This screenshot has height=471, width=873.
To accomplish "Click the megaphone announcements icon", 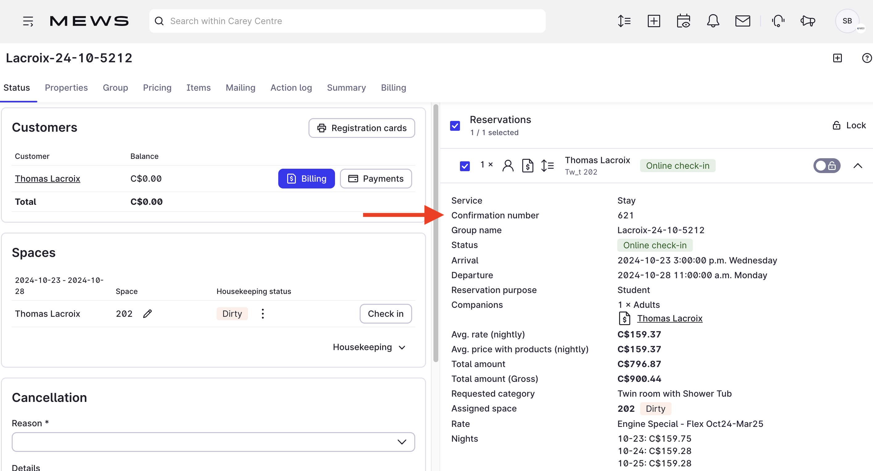I will 808,21.
